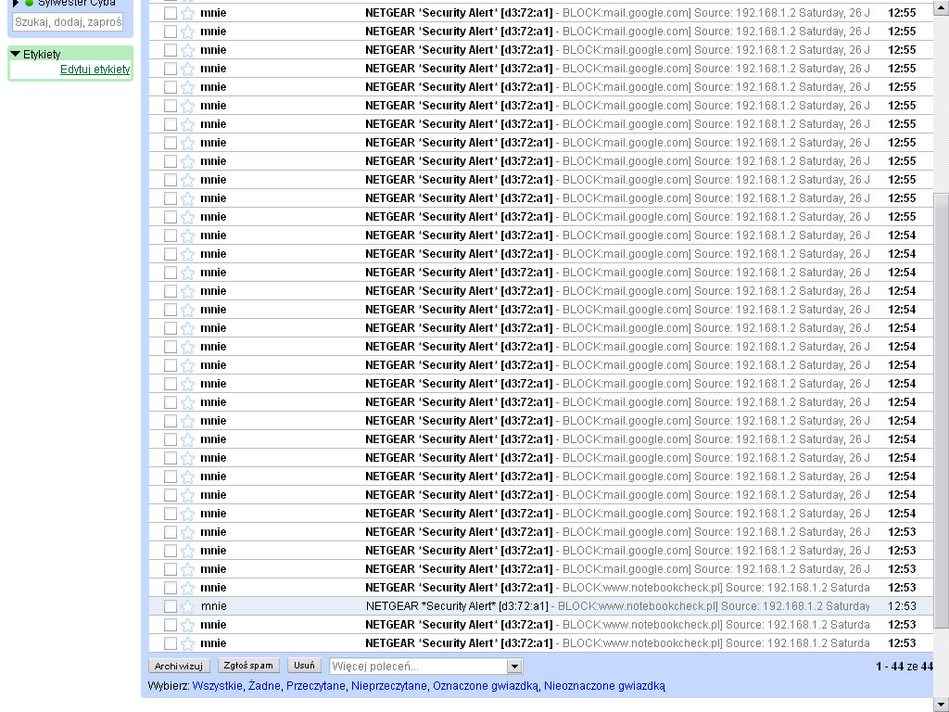The width and height of the screenshot is (949, 712).
Task: Click sender 'mnie' of the read message
Action: (214, 606)
